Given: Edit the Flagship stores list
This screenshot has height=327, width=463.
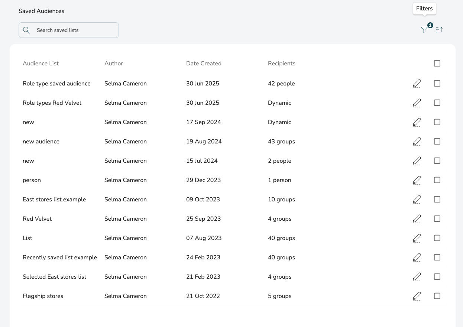Looking at the screenshot, I should pyautogui.click(x=417, y=296).
